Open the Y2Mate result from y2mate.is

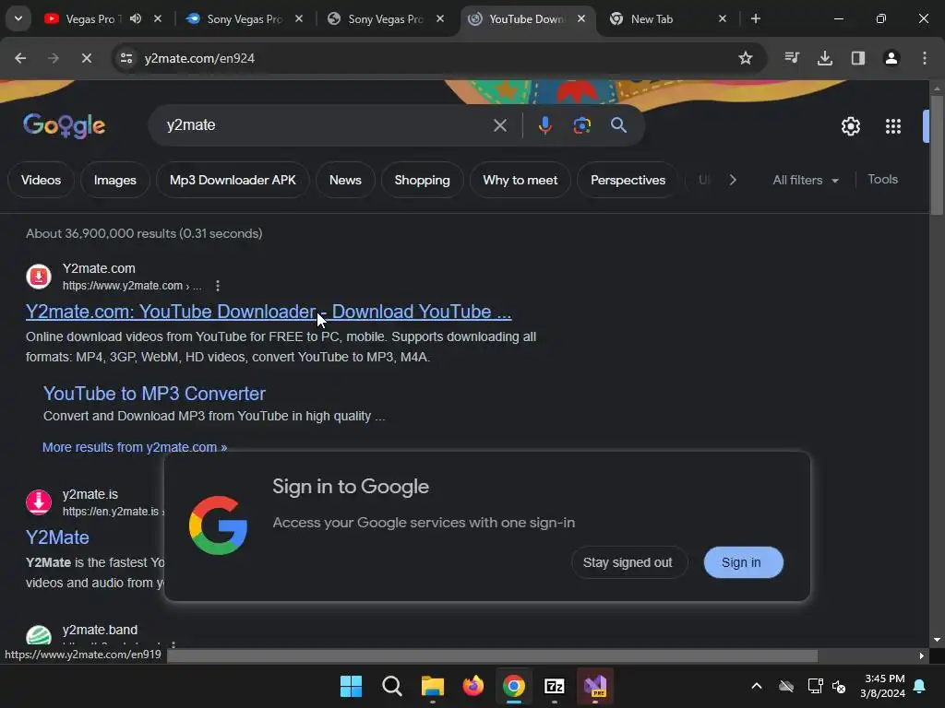click(57, 537)
